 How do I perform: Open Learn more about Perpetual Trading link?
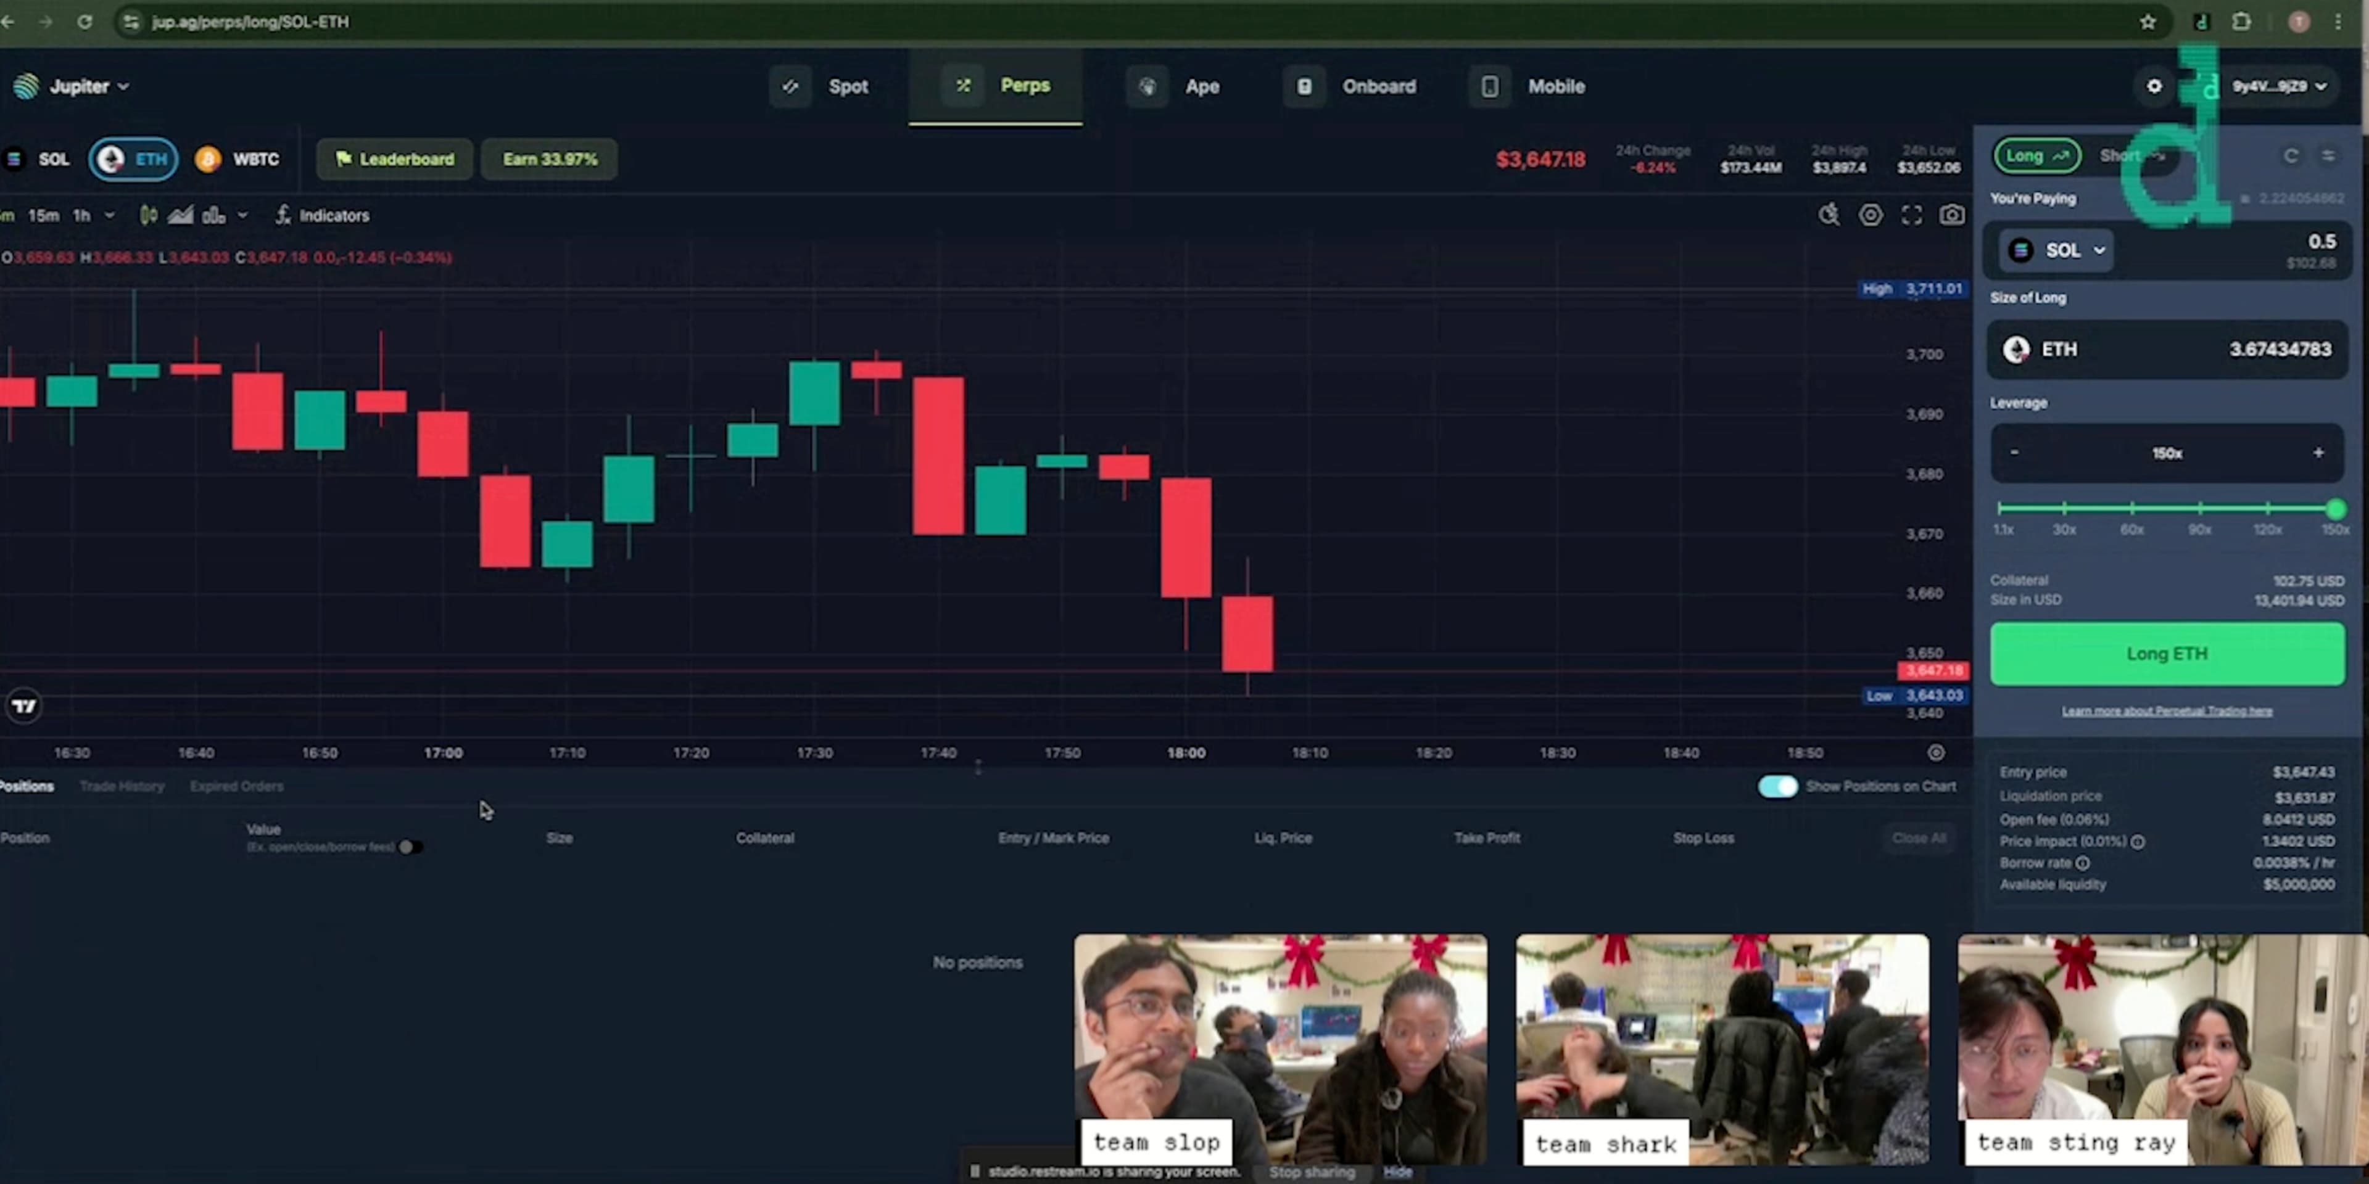[2167, 710]
